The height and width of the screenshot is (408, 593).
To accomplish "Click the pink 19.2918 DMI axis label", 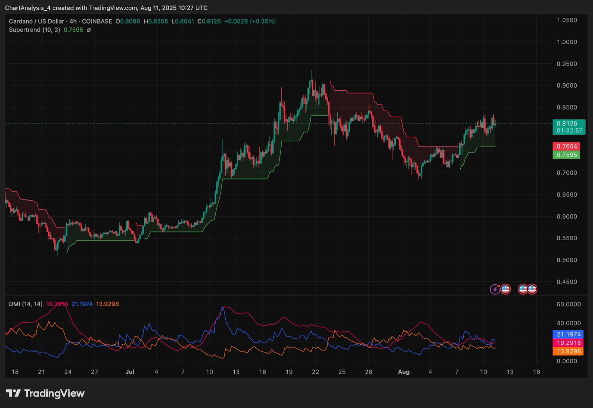I will coord(568,343).
